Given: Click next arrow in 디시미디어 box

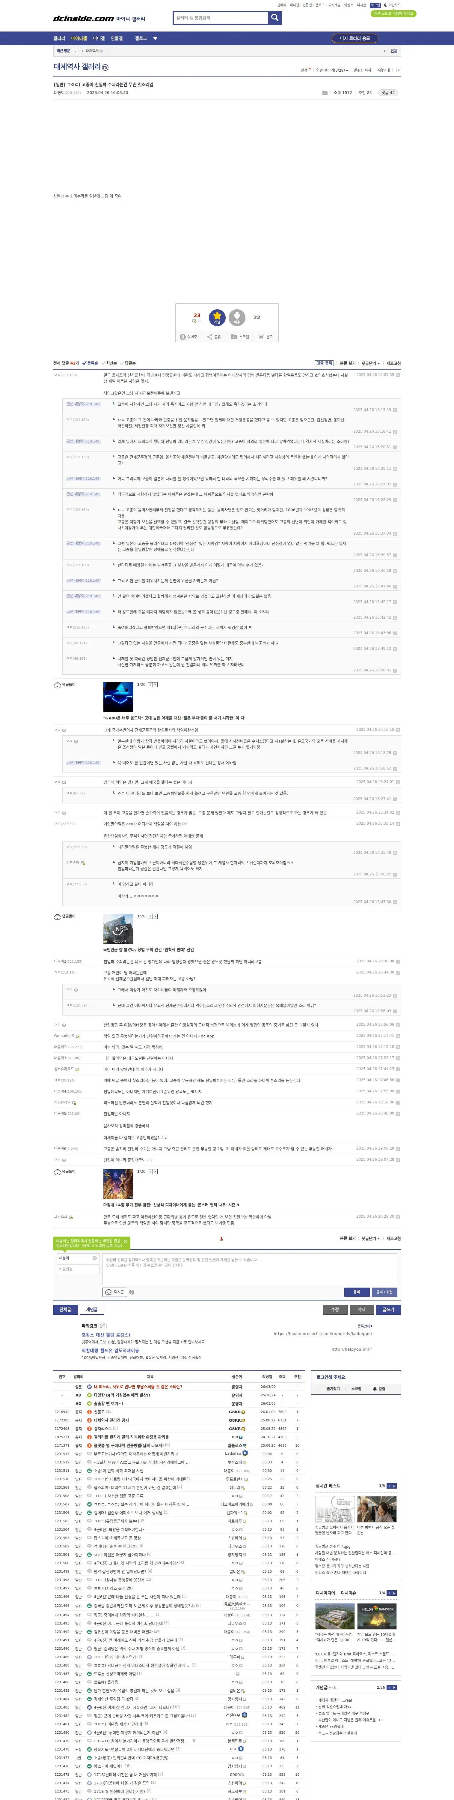Looking at the screenshot, I should coord(394,1593).
